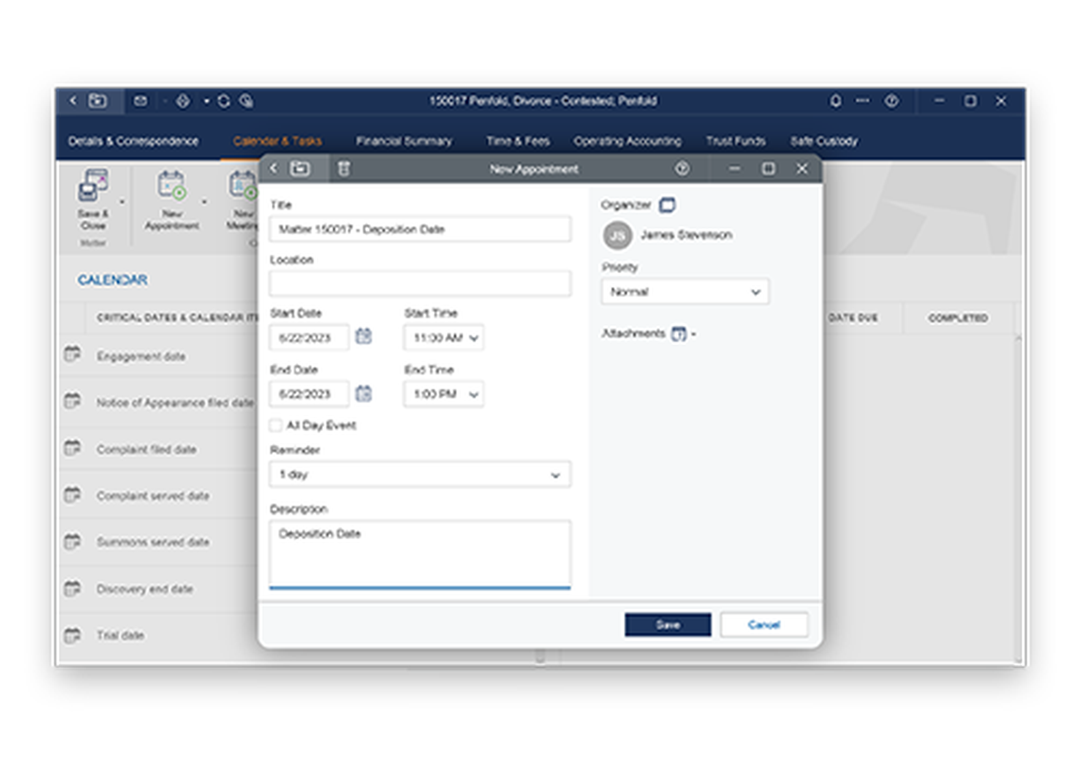Expand the End Time dropdown
Screen dimensions: 1081x757
point(474,394)
